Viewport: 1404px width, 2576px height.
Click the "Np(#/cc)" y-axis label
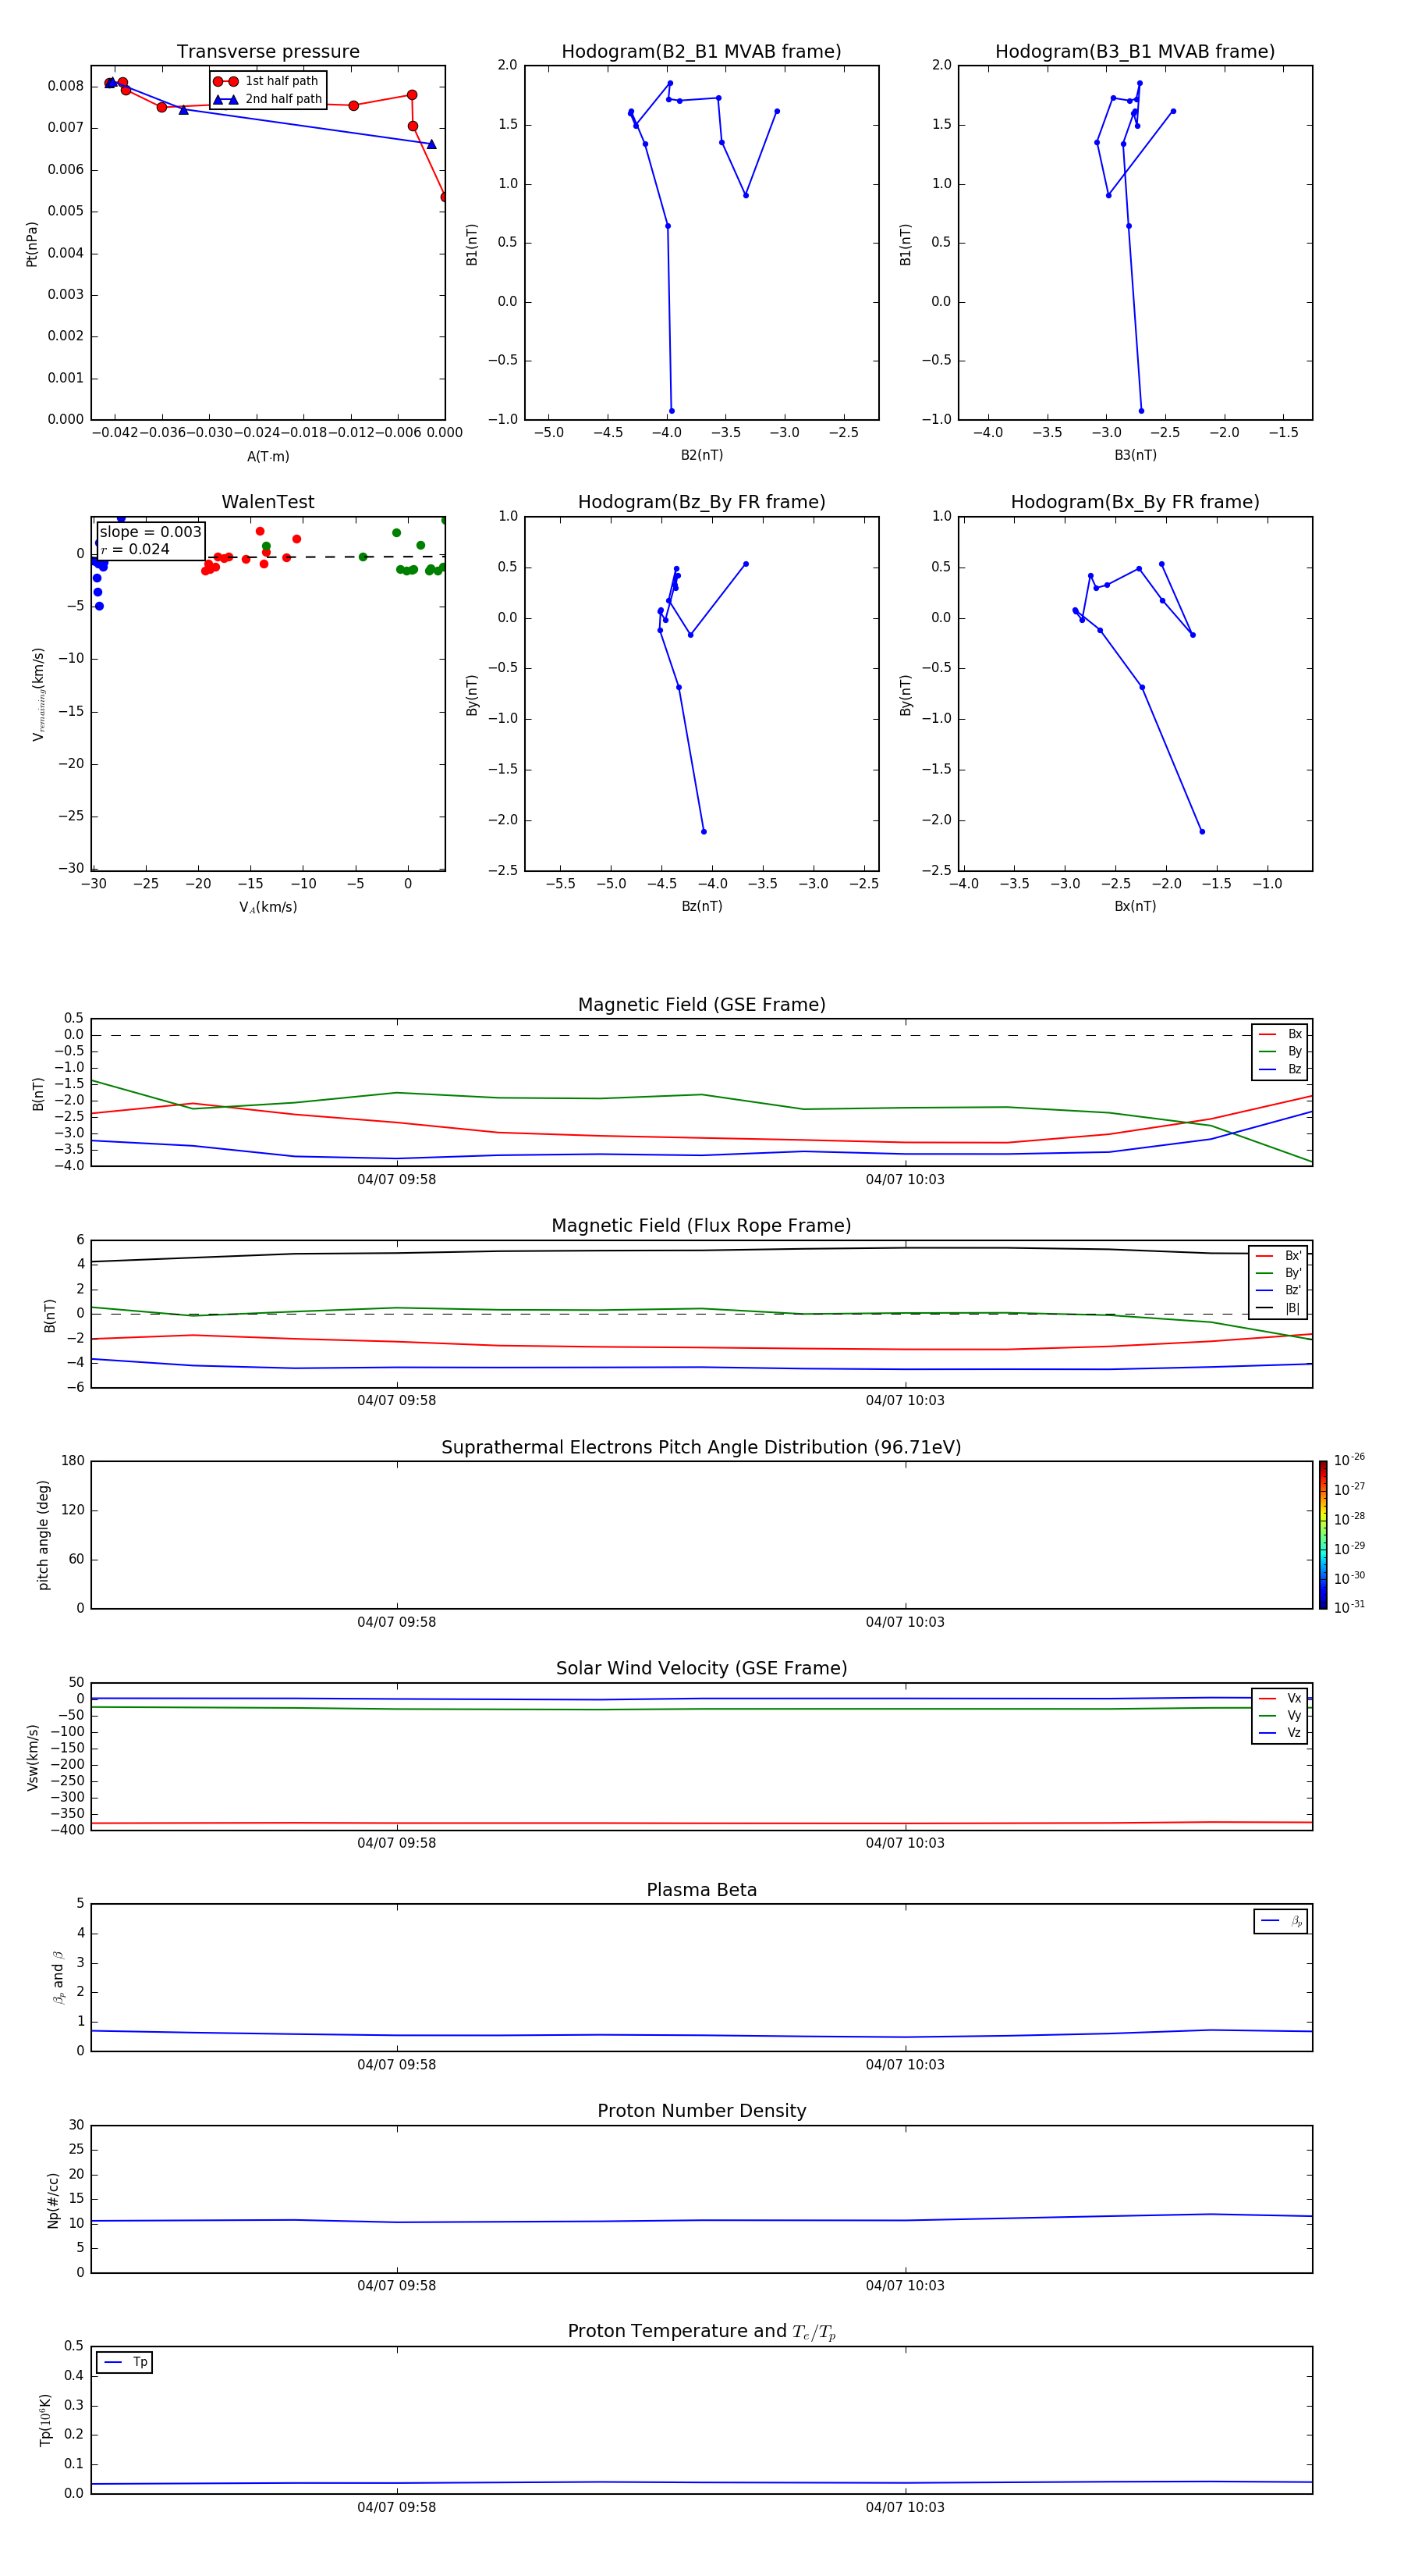(53, 2200)
